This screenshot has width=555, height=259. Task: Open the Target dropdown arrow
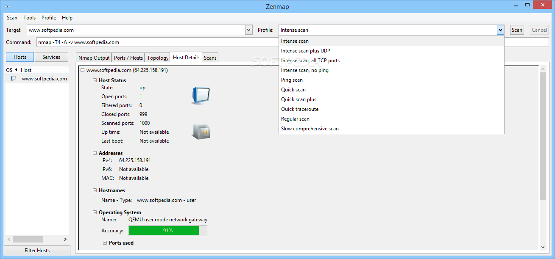point(248,30)
